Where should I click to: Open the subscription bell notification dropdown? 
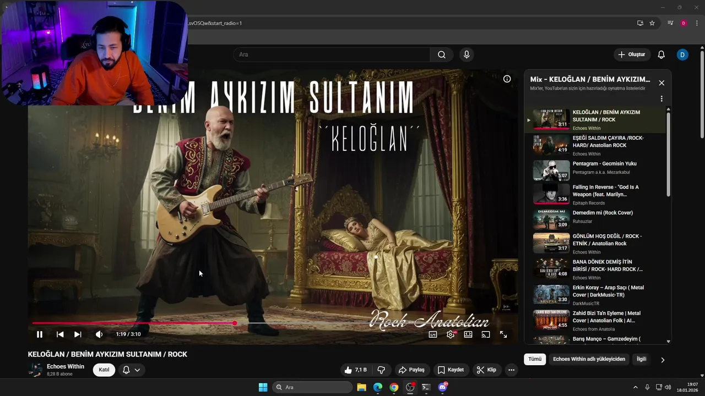(x=131, y=370)
